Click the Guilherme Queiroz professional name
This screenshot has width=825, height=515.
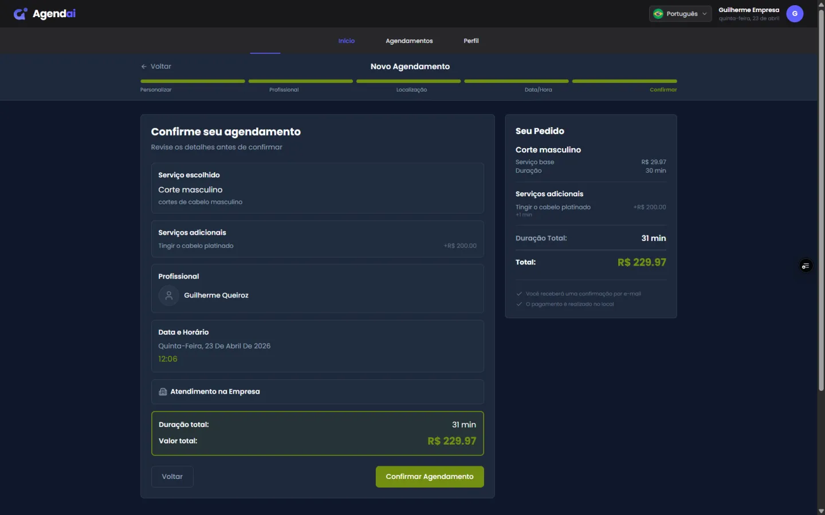coord(216,295)
